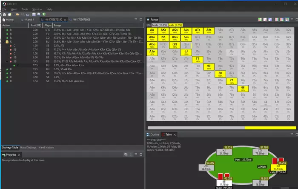The width and height of the screenshot is (298, 189).
Task: Switch to the Outline tab
Action: click(x=153, y=135)
